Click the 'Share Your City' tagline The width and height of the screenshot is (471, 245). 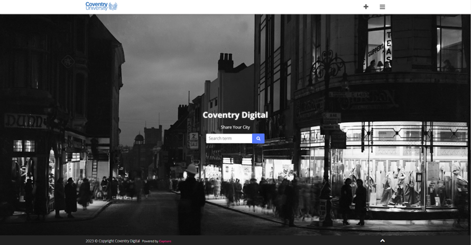(235, 128)
